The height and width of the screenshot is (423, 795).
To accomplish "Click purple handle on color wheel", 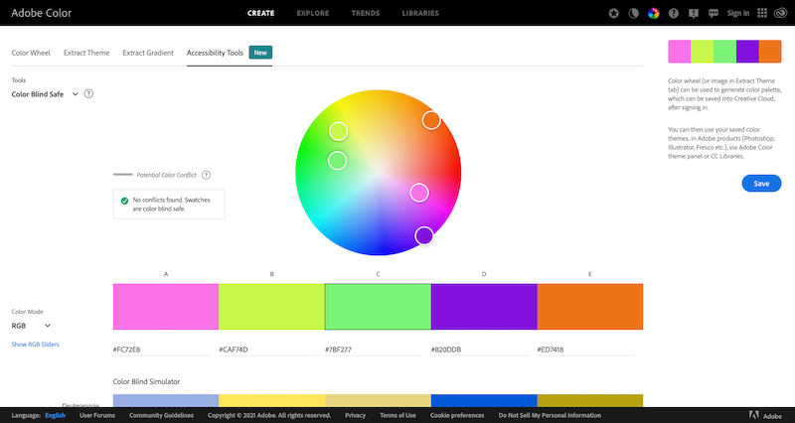I will coord(424,235).
